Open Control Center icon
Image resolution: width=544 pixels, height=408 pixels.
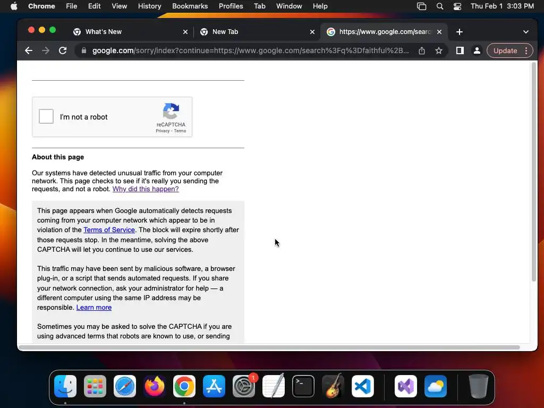pyautogui.click(x=457, y=6)
